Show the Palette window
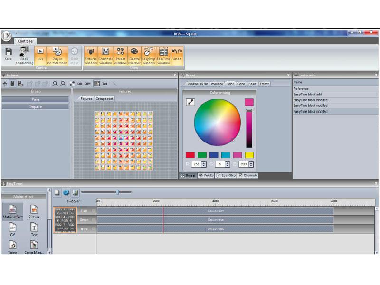The image size is (380, 285). [134, 55]
